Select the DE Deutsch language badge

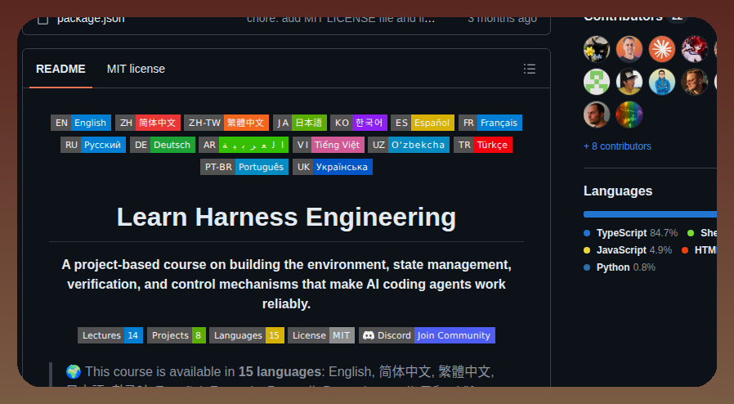[163, 145]
